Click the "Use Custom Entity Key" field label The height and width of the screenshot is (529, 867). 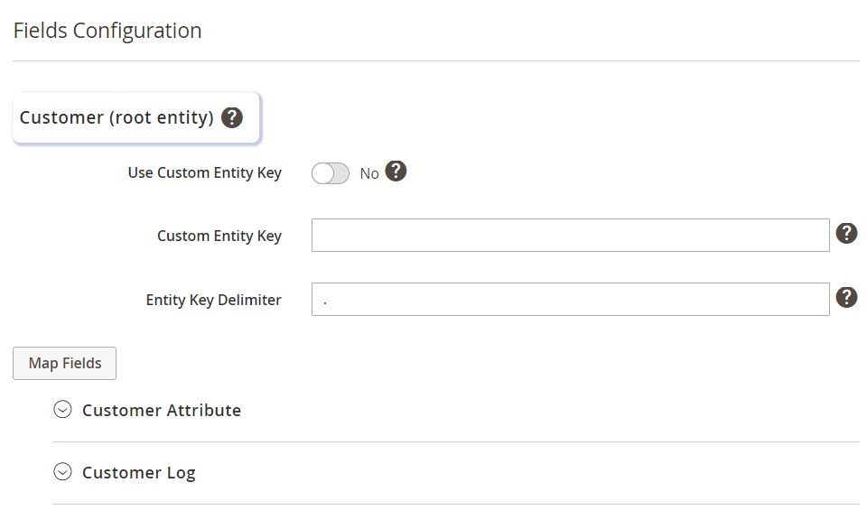click(205, 172)
